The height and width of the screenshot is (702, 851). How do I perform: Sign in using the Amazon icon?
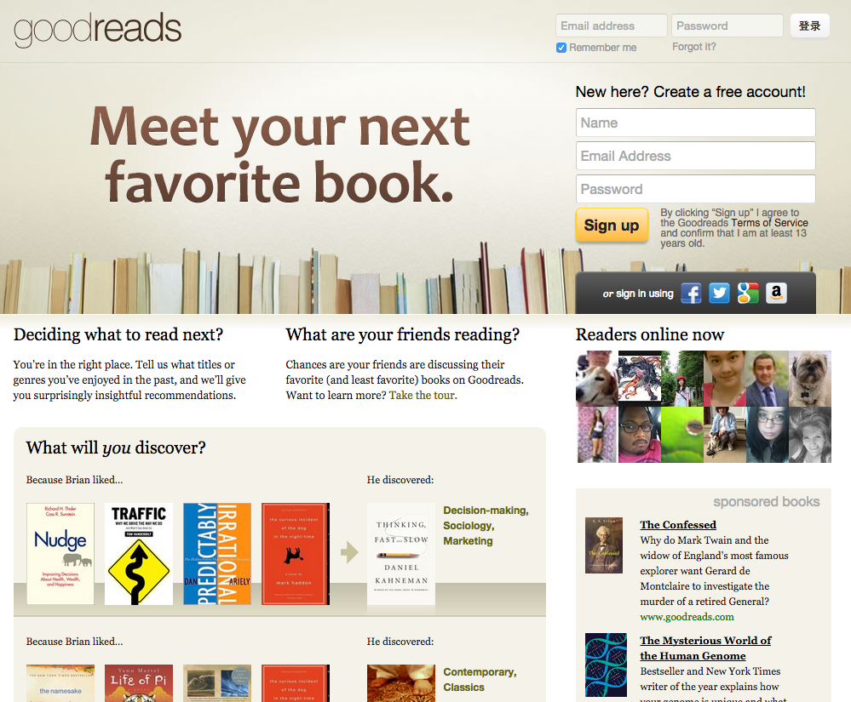776,294
